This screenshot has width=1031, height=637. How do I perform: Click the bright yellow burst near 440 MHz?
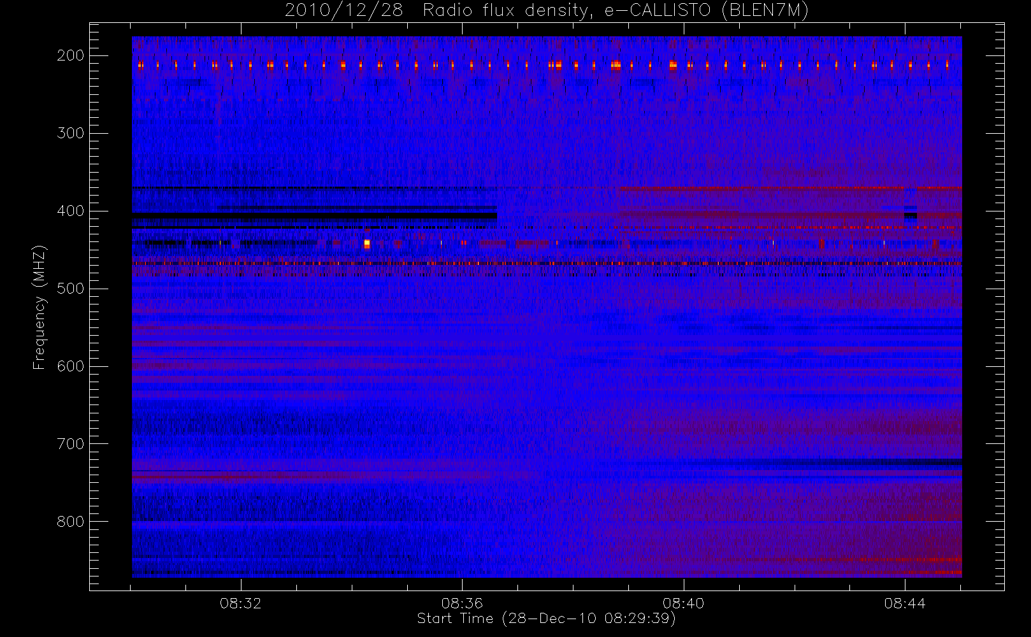(366, 243)
